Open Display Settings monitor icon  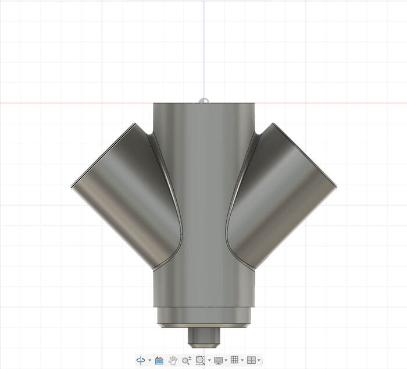coord(219,360)
